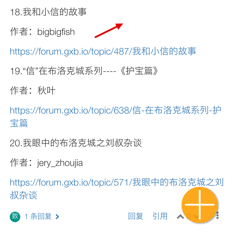Click 引用 to quote the post
Image resolution: width=236 pixels, height=233 pixels.
coord(160,216)
